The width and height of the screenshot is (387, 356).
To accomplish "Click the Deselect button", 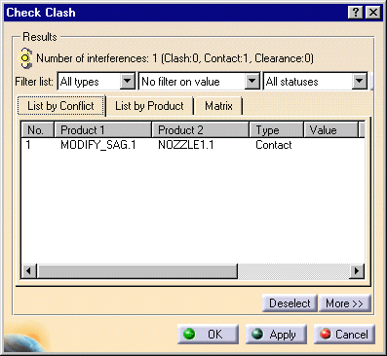I will pyautogui.click(x=290, y=303).
